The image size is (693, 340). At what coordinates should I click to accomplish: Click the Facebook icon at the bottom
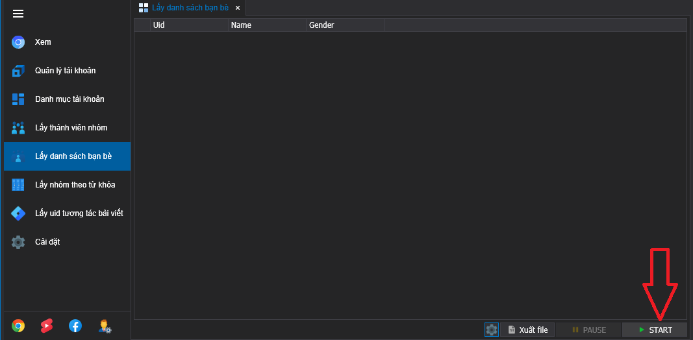75,326
